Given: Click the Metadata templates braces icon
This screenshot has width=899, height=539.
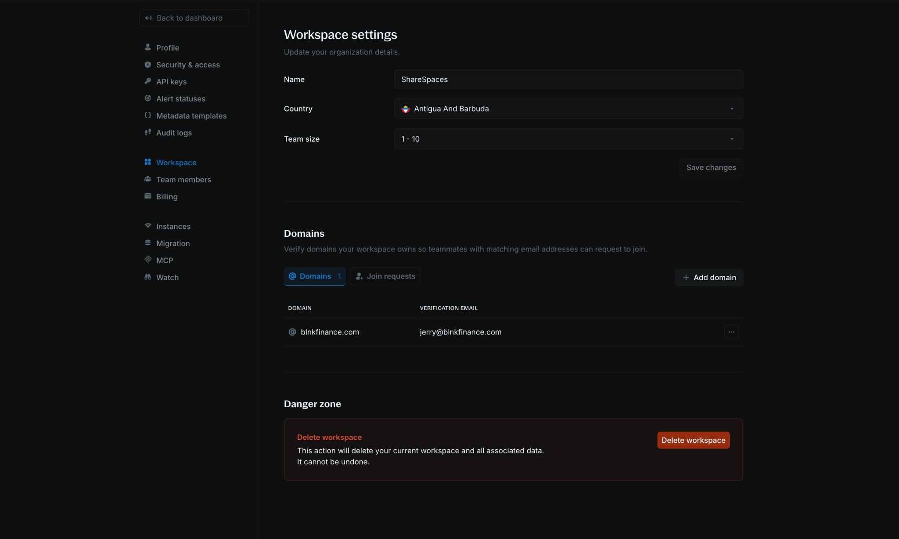Looking at the screenshot, I should tap(148, 116).
